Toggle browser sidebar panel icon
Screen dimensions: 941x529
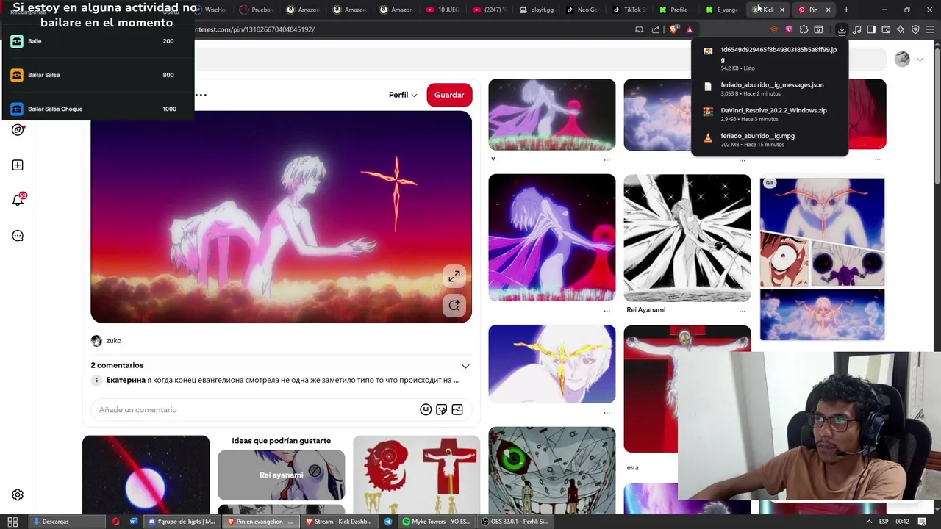click(x=871, y=29)
